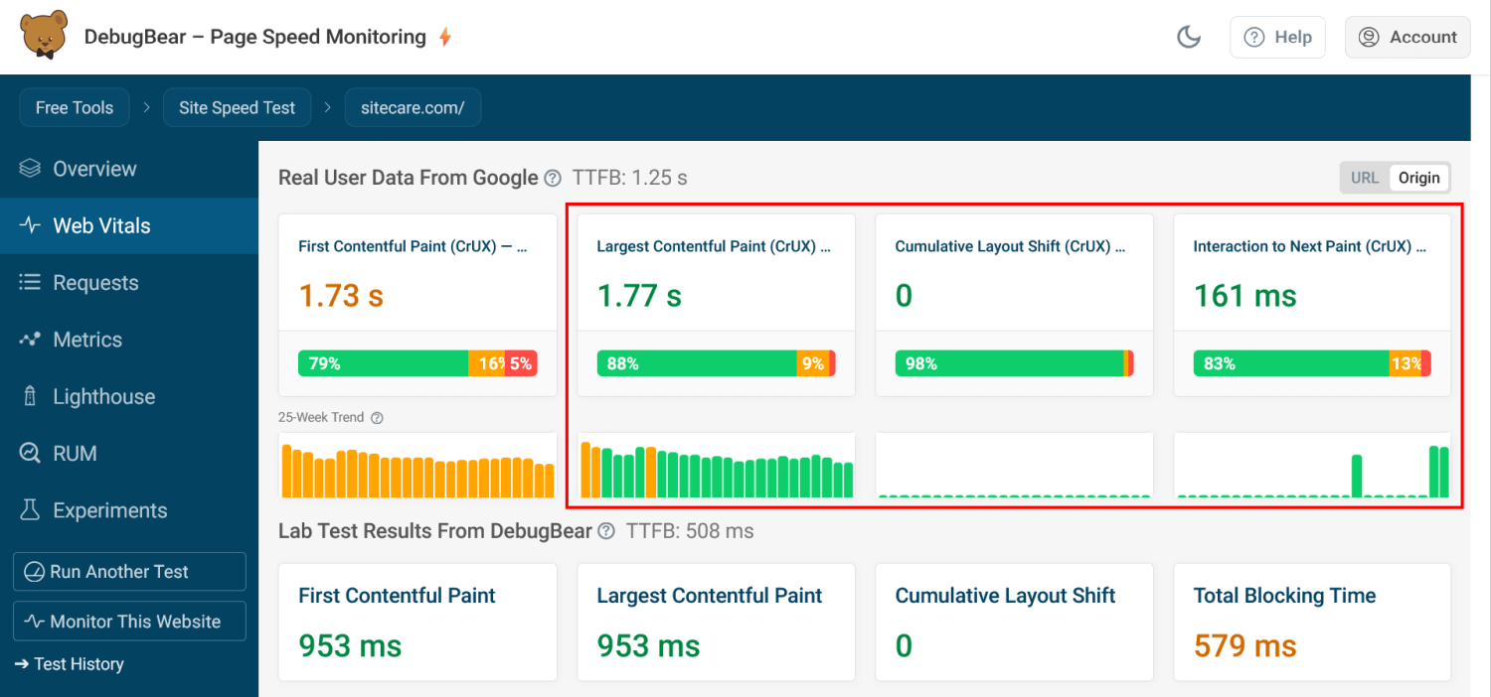The image size is (1491, 697).
Task: Switch real user data to URL
Action: point(1365,178)
